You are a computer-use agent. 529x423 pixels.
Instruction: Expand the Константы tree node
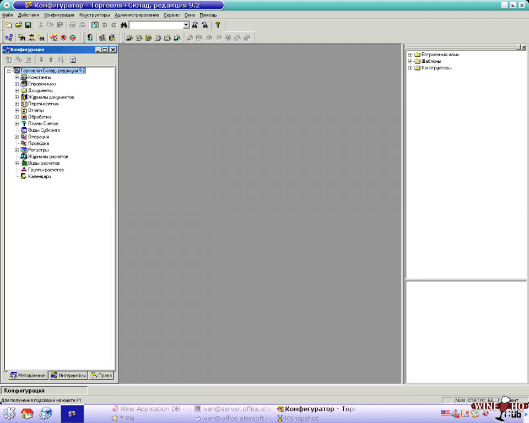17,77
